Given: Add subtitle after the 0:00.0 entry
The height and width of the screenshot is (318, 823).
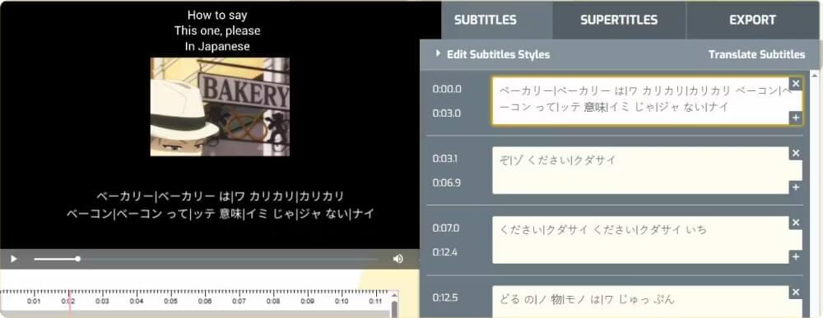Looking at the screenshot, I should (796, 118).
